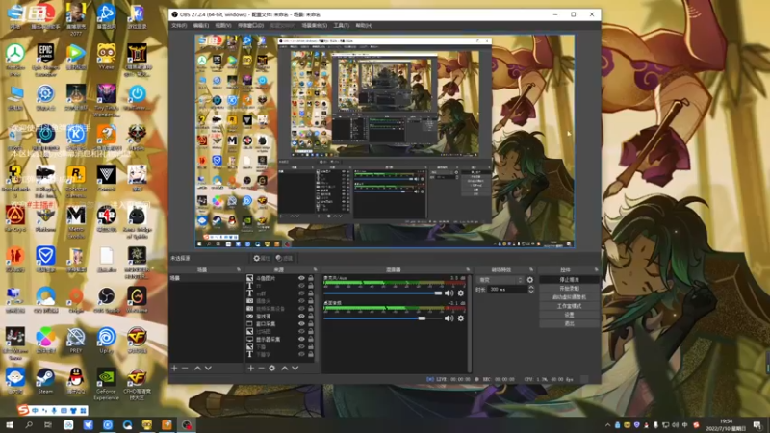This screenshot has width=770, height=433.
Task: Pop out the scene transitions dock
Action: click(x=531, y=269)
